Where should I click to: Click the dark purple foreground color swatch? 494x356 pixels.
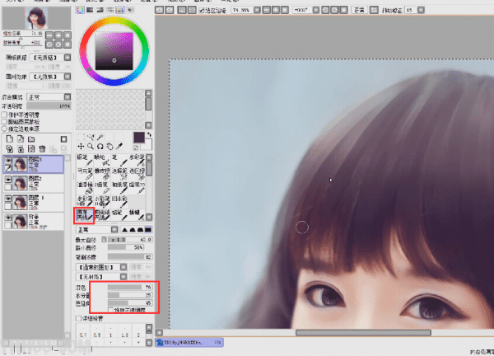click(x=139, y=138)
